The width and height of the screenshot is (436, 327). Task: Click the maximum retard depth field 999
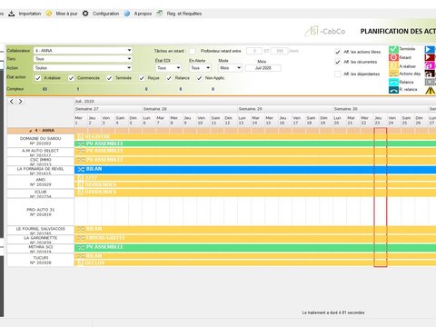(x=279, y=51)
